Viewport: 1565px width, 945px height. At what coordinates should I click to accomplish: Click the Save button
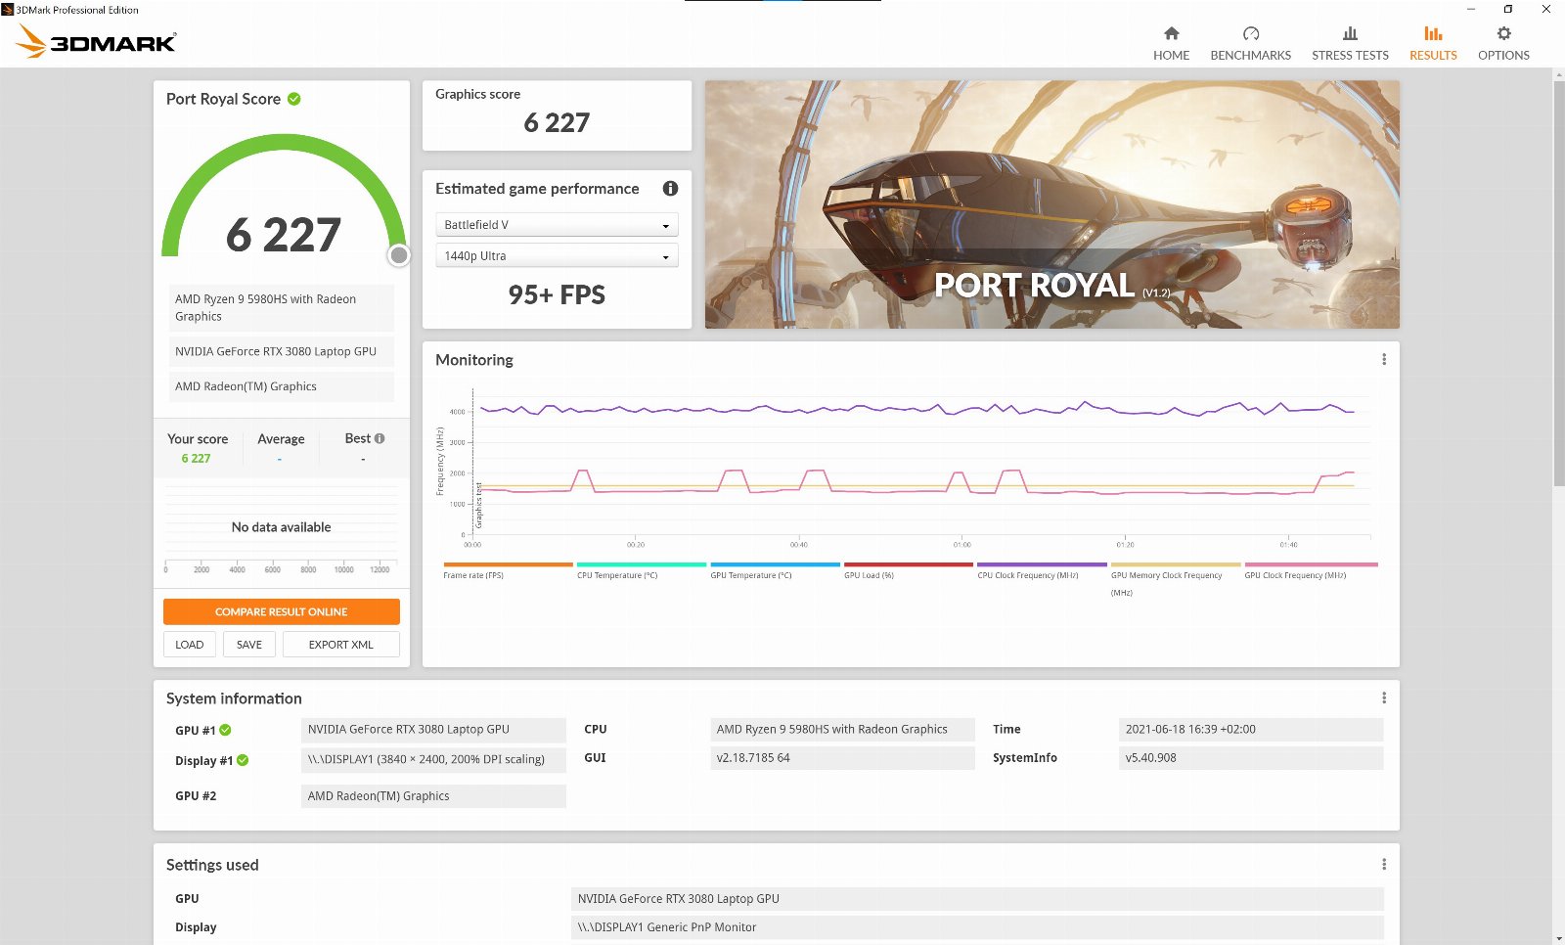[249, 645]
